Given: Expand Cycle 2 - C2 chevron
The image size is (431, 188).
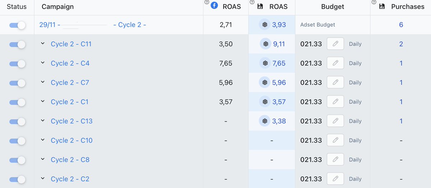Looking at the screenshot, I should (x=42, y=178).
